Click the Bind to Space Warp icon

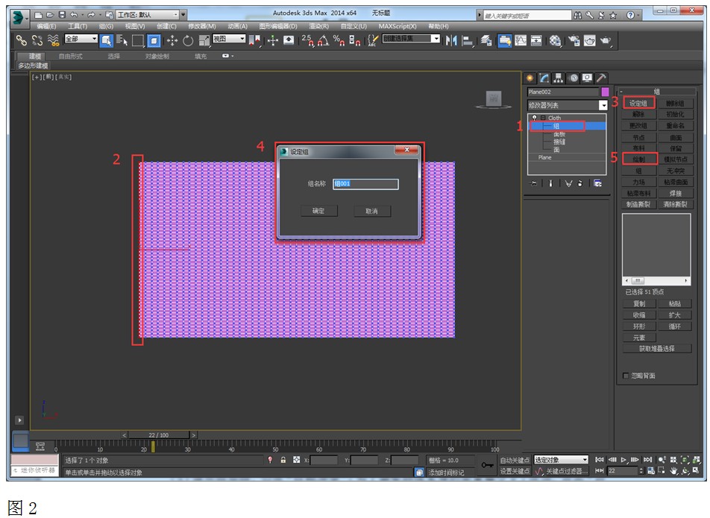tap(54, 41)
